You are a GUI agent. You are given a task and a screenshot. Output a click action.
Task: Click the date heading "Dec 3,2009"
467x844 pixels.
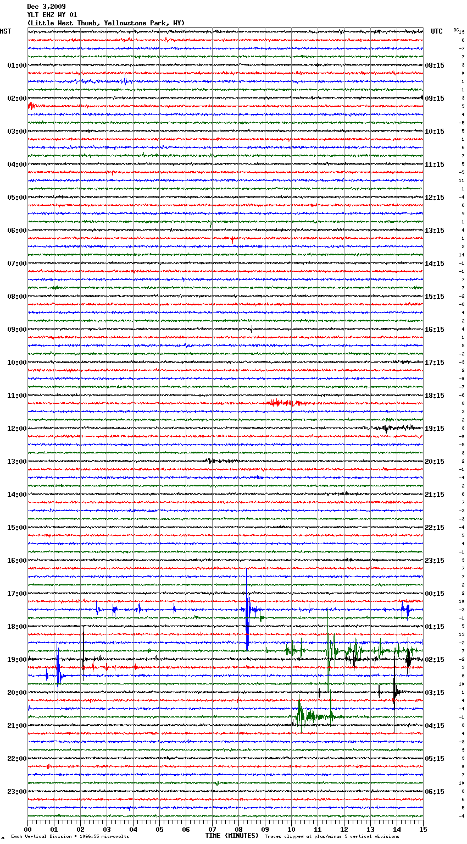point(46,7)
